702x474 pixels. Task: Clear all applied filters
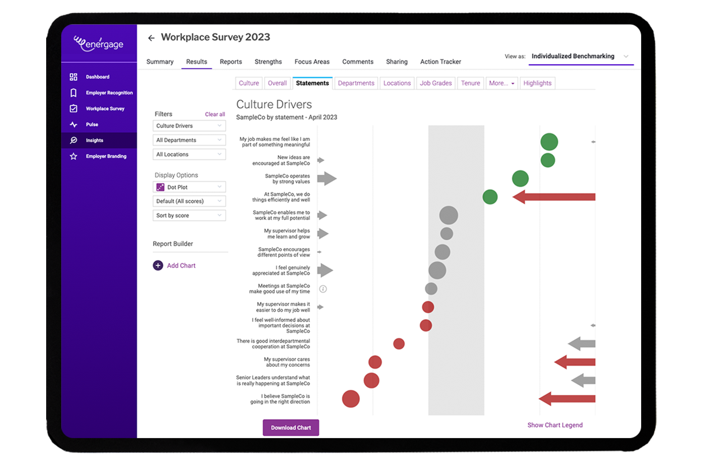215,114
